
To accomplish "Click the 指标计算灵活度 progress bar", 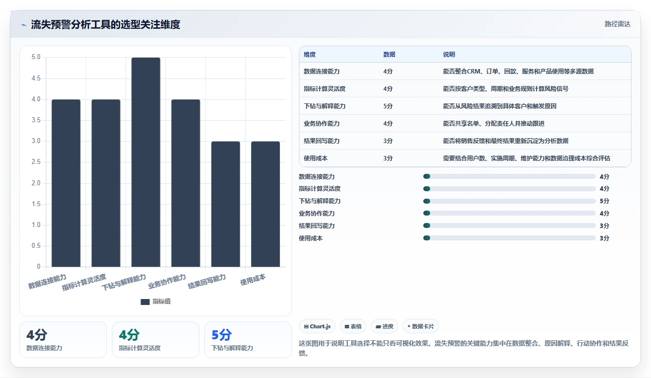I will click(509, 189).
